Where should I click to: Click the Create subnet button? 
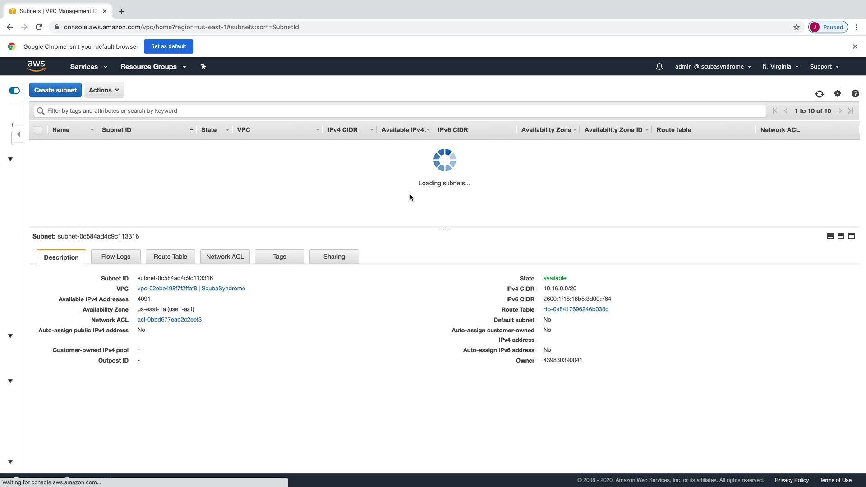click(55, 90)
